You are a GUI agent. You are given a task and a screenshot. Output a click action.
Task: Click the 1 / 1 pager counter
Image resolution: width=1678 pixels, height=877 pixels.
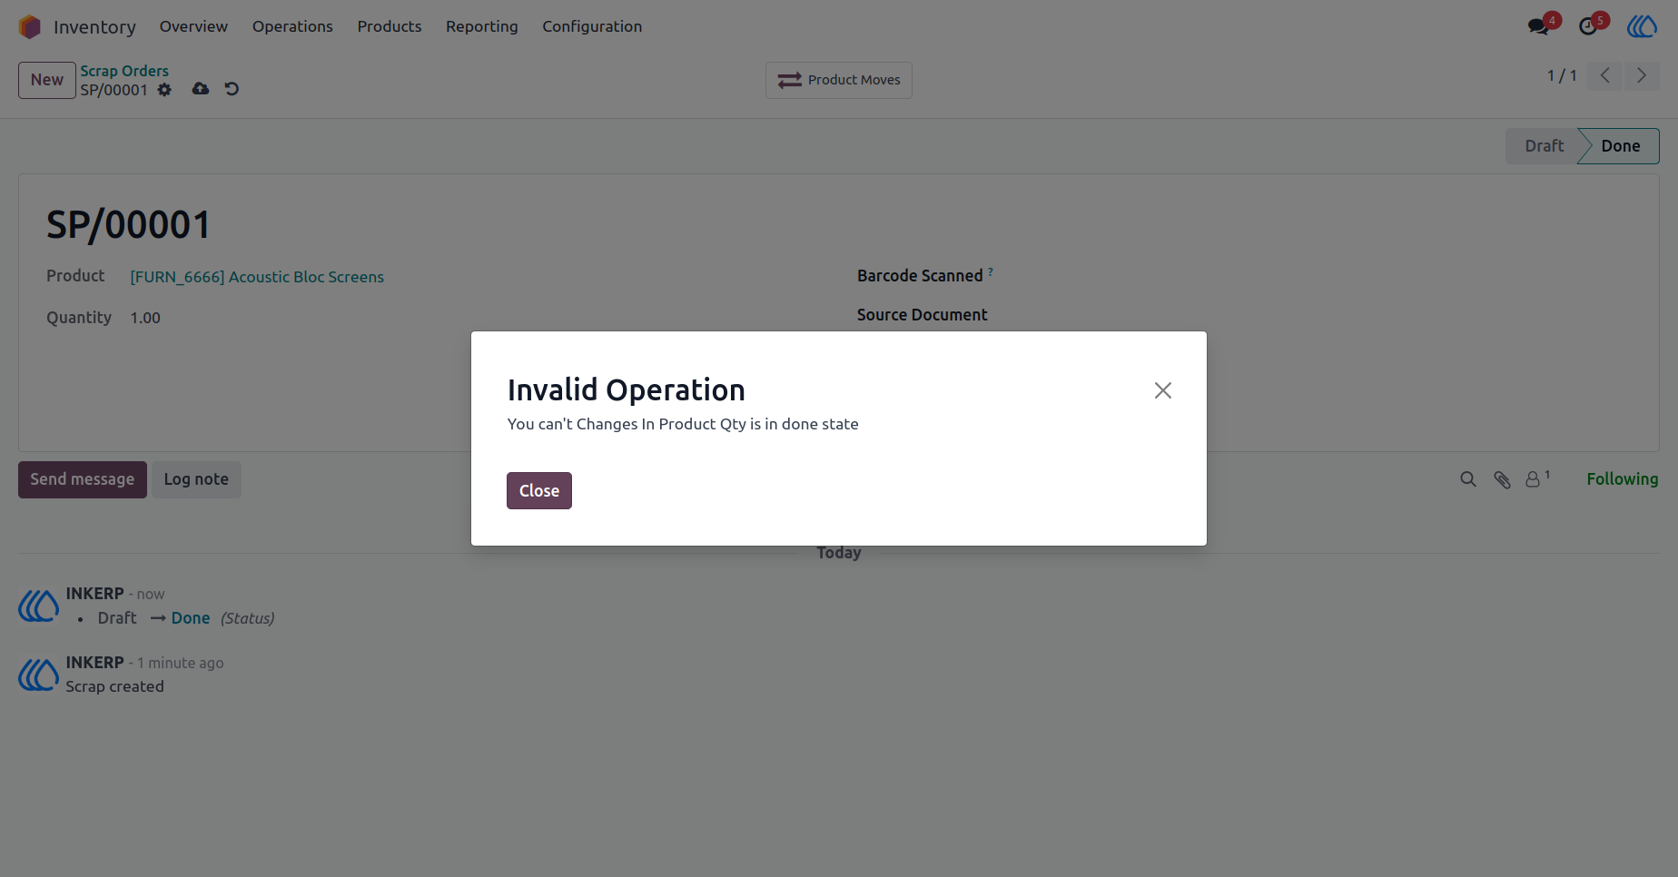point(1562,75)
